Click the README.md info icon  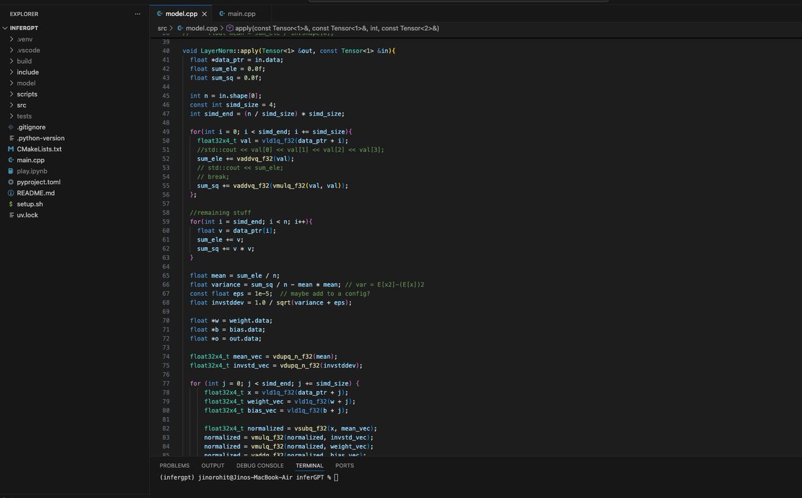[x=11, y=193]
